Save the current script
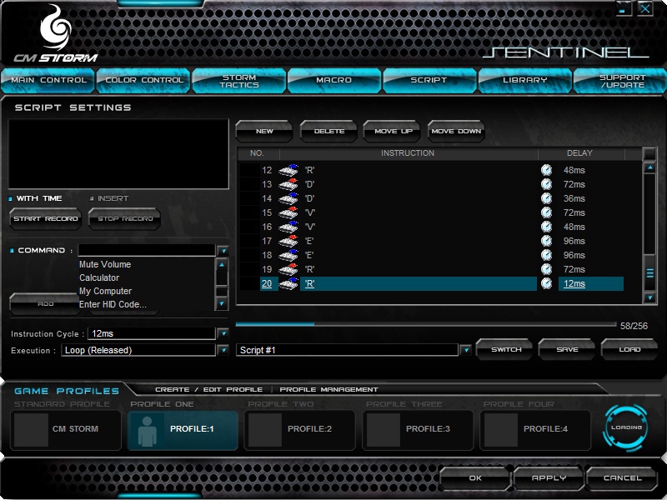This screenshot has height=500, width=667. (567, 349)
